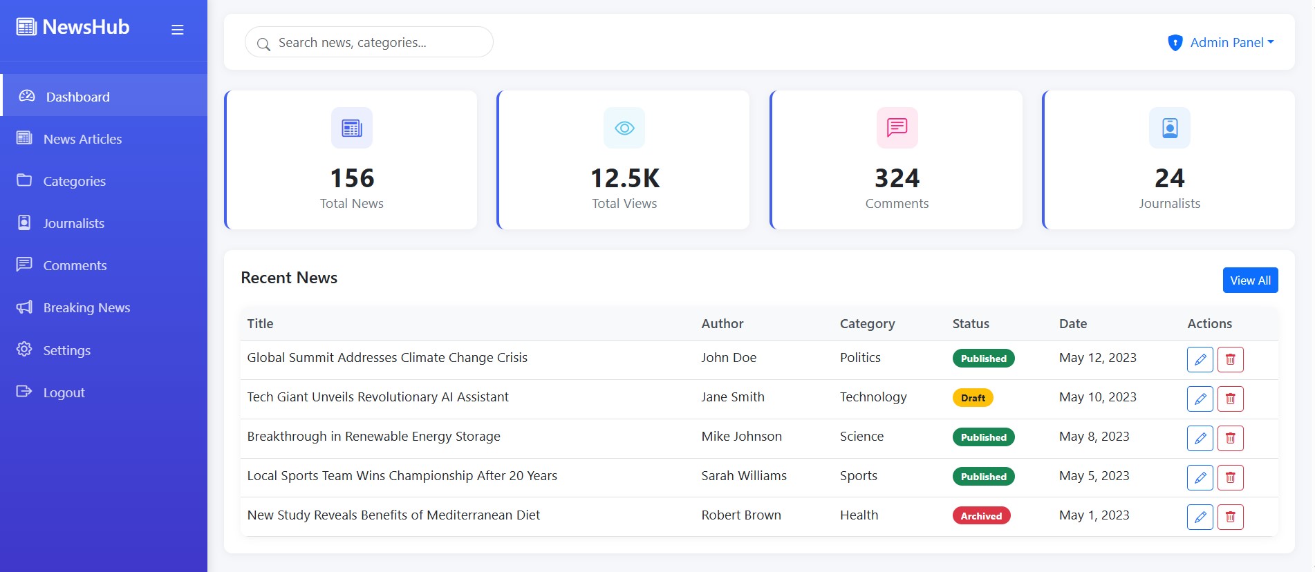Log out using the sidebar Logout link
Screen dimensions: 1315x572
(x=64, y=392)
